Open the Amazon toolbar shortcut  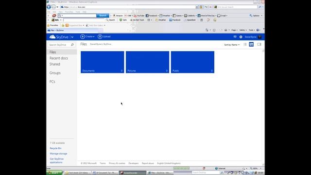[118, 16]
